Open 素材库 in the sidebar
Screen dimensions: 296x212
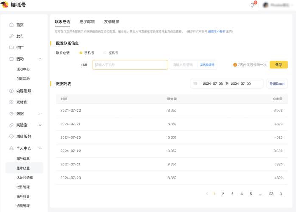(x=22, y=102)
